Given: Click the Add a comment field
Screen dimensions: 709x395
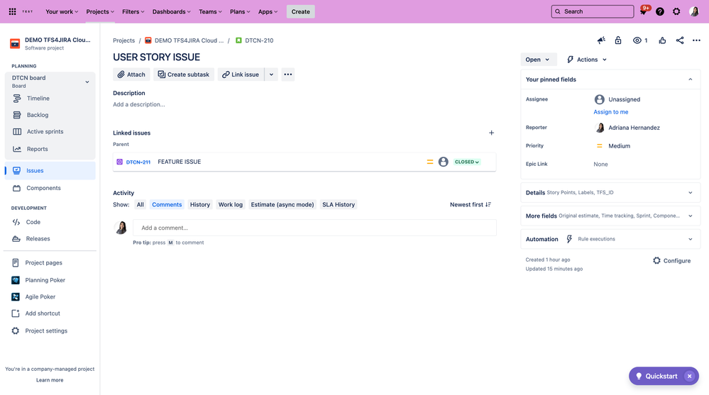Looking at the screenshot, I should tap(314, 228).
